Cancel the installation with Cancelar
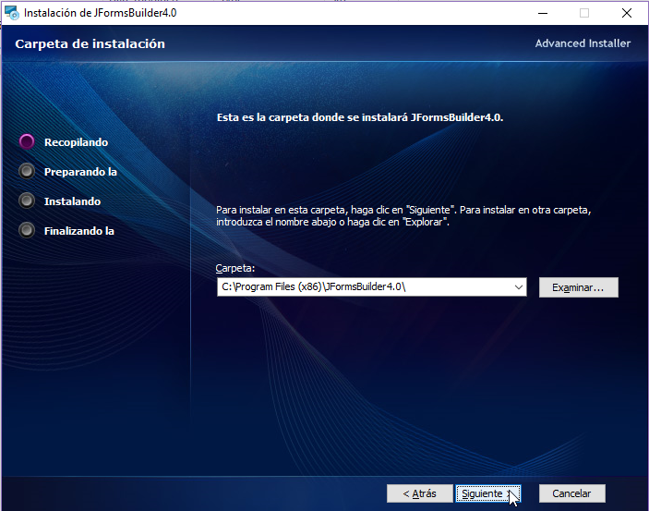649x511 pixels. coord(572,493)
